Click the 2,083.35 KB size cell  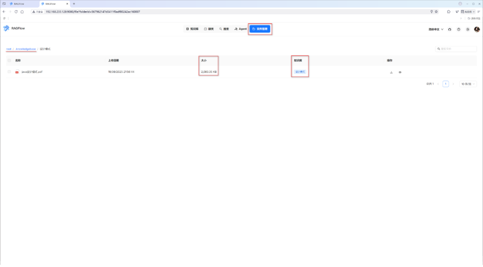click(209, 72)
